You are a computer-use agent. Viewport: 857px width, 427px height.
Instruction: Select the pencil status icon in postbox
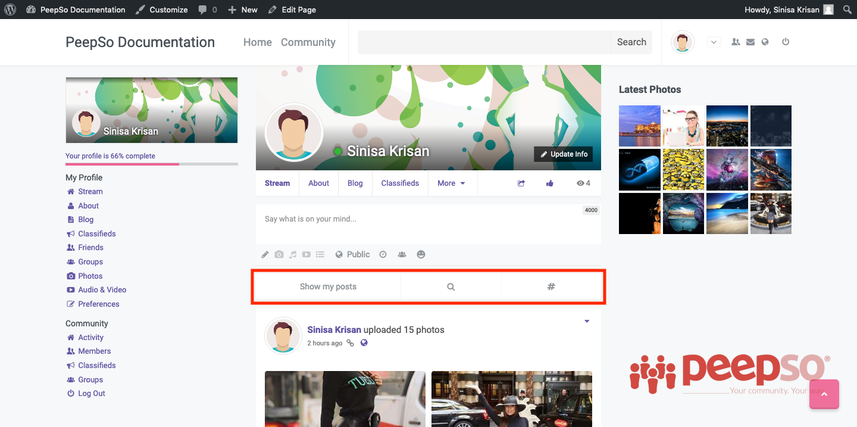click(x=265, y=254)
